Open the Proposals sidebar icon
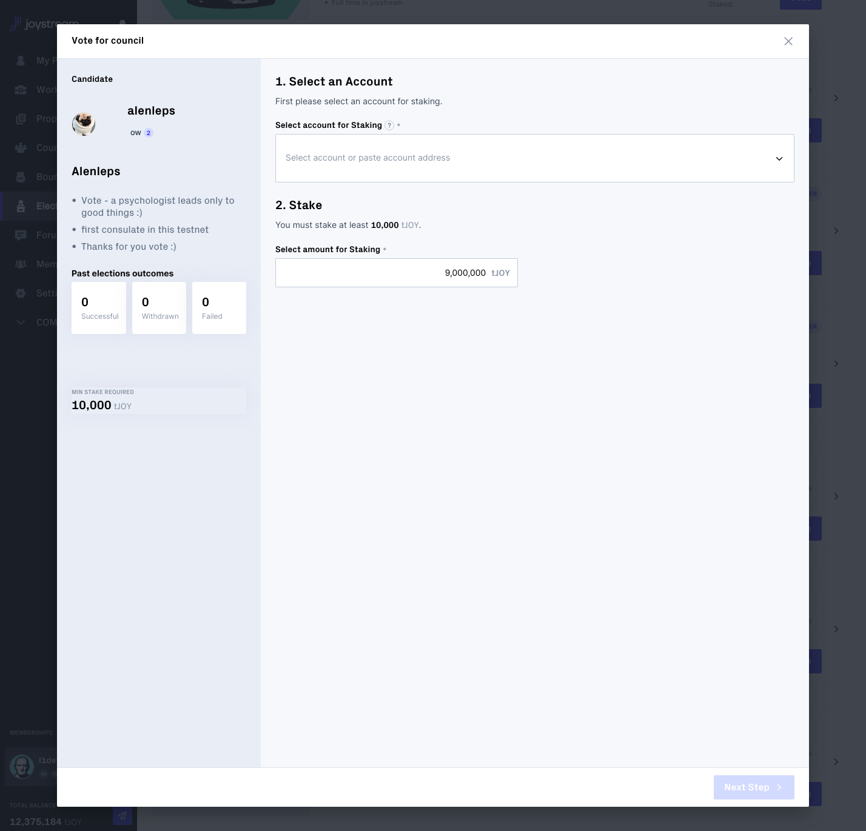Viewport: 866px width, 831px height. [x=21, y=118]
